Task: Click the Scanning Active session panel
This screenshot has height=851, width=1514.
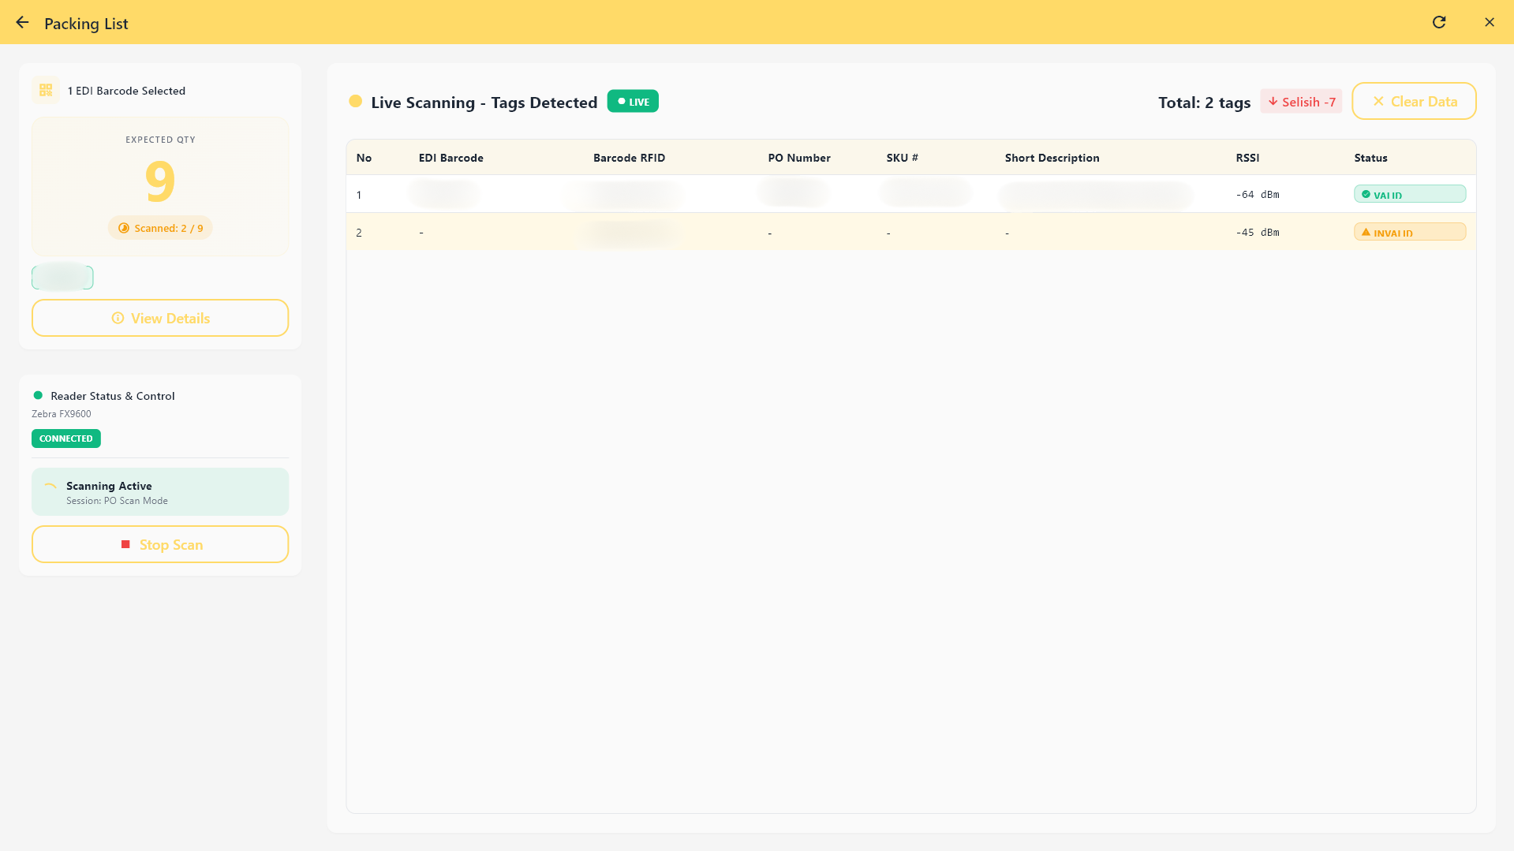Action: click(x=160, y=492)
